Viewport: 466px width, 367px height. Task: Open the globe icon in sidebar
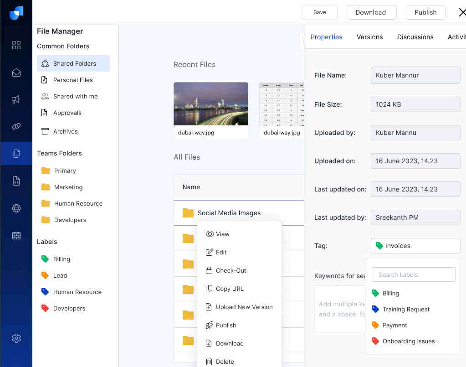16,208
